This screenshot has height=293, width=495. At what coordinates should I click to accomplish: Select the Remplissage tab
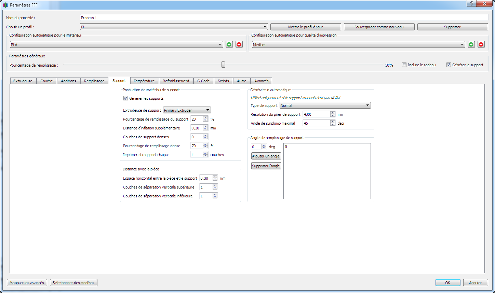[94, 81]
